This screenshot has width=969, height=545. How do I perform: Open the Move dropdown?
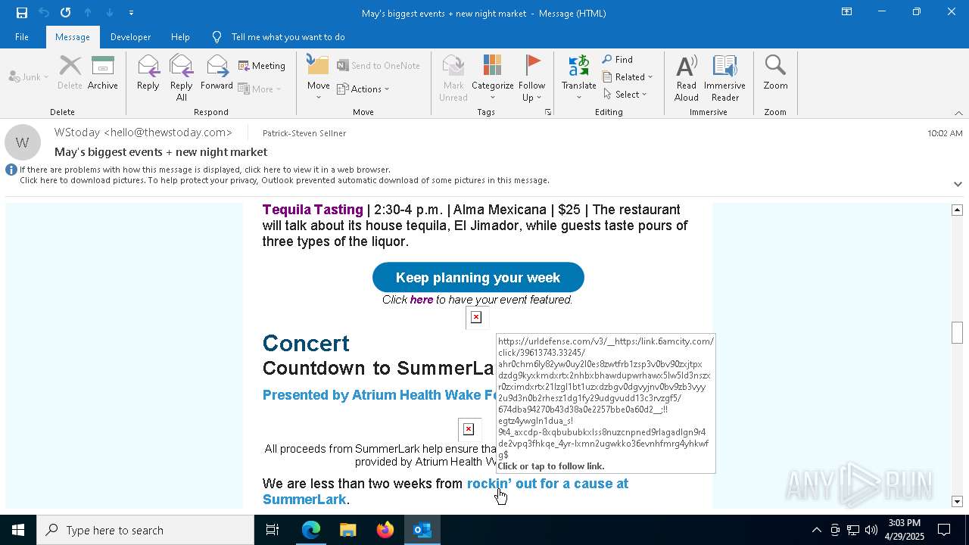(319, 78)
